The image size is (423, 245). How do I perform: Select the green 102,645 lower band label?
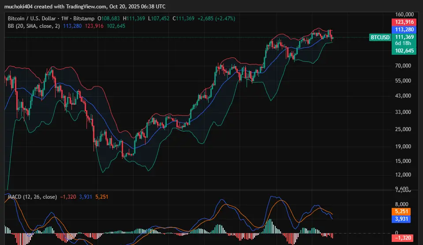click(404, 50)
